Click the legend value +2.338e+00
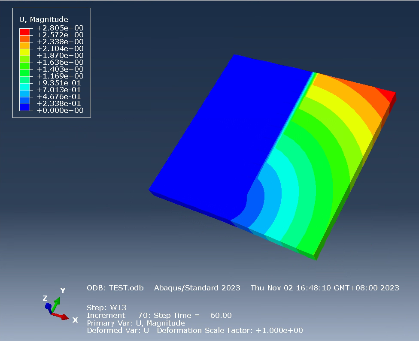 coord(60,42)
